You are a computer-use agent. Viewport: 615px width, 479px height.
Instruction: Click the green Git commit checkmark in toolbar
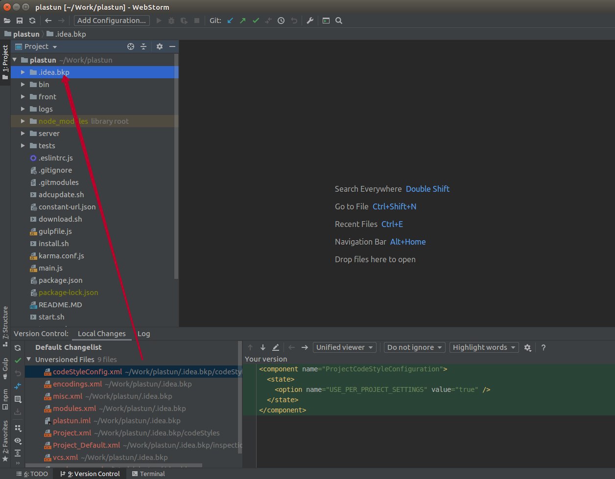click(256, 21)
